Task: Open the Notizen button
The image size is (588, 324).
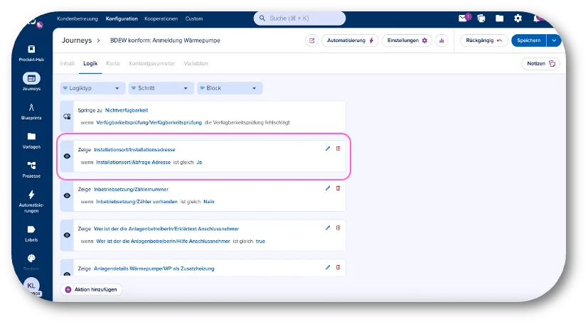Action: click(540, 63)
